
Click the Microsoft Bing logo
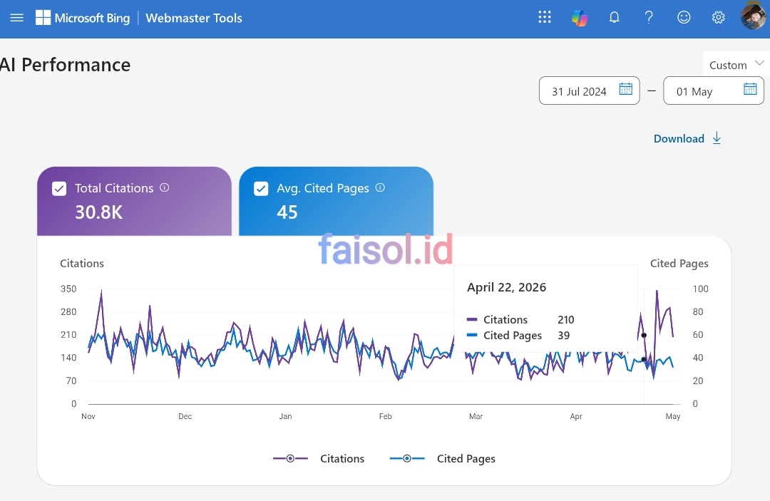(83, 18)
